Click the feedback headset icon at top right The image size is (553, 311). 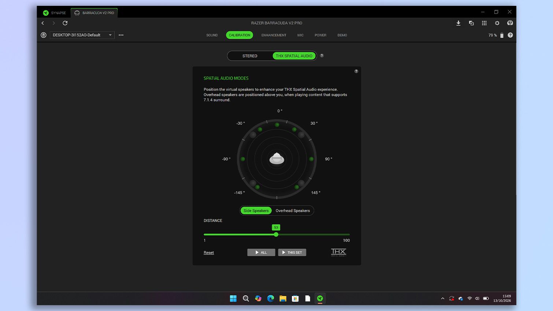pyautogui.click(x=510, y=23)
